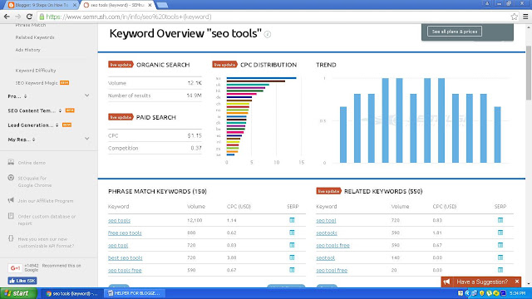Click the Google +1 recommend button

(15, 267)
